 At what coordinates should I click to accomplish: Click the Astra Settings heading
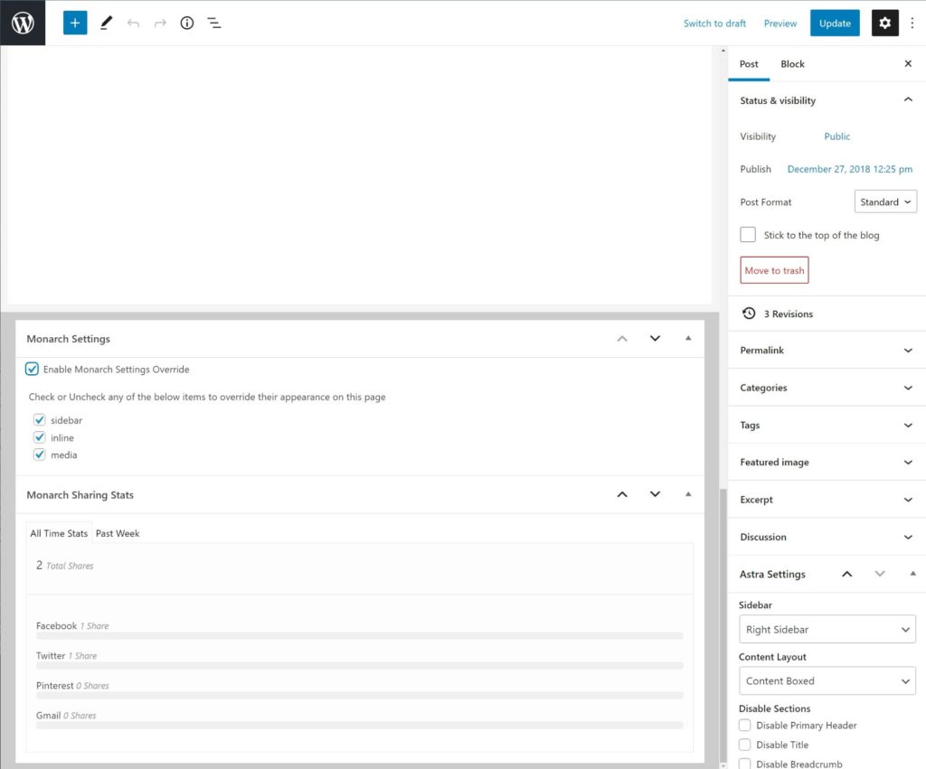click(772, 574)
